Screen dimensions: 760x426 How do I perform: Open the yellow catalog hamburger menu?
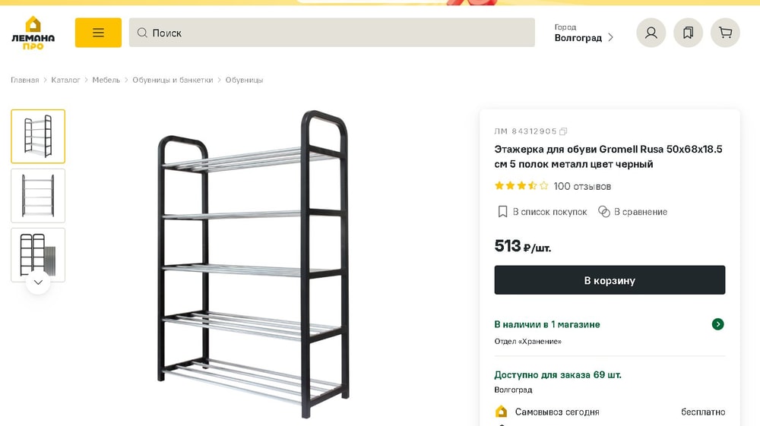98,33
